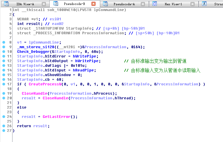223x142 pixels.
Task: Toggle breakpoint dot on line 14
Action: point(4,70)
